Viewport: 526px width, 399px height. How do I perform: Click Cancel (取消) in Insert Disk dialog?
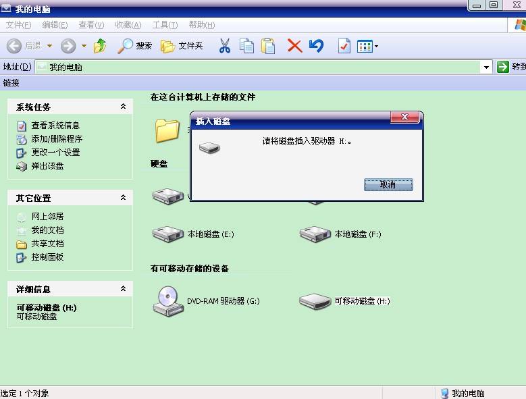point(388,185)
